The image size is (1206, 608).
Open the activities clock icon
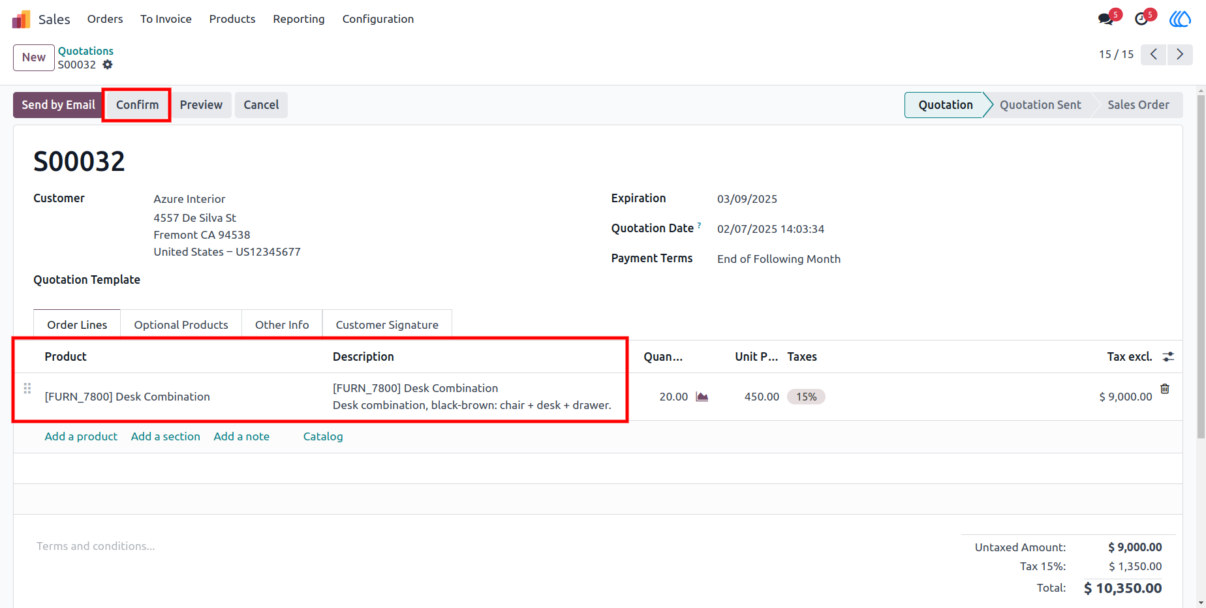[1141, 19]
